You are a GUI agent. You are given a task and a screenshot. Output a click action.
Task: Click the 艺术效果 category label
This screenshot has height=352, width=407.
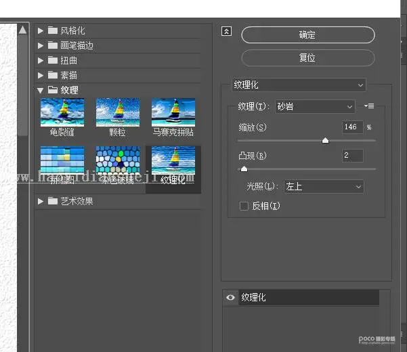pos(77,201)
